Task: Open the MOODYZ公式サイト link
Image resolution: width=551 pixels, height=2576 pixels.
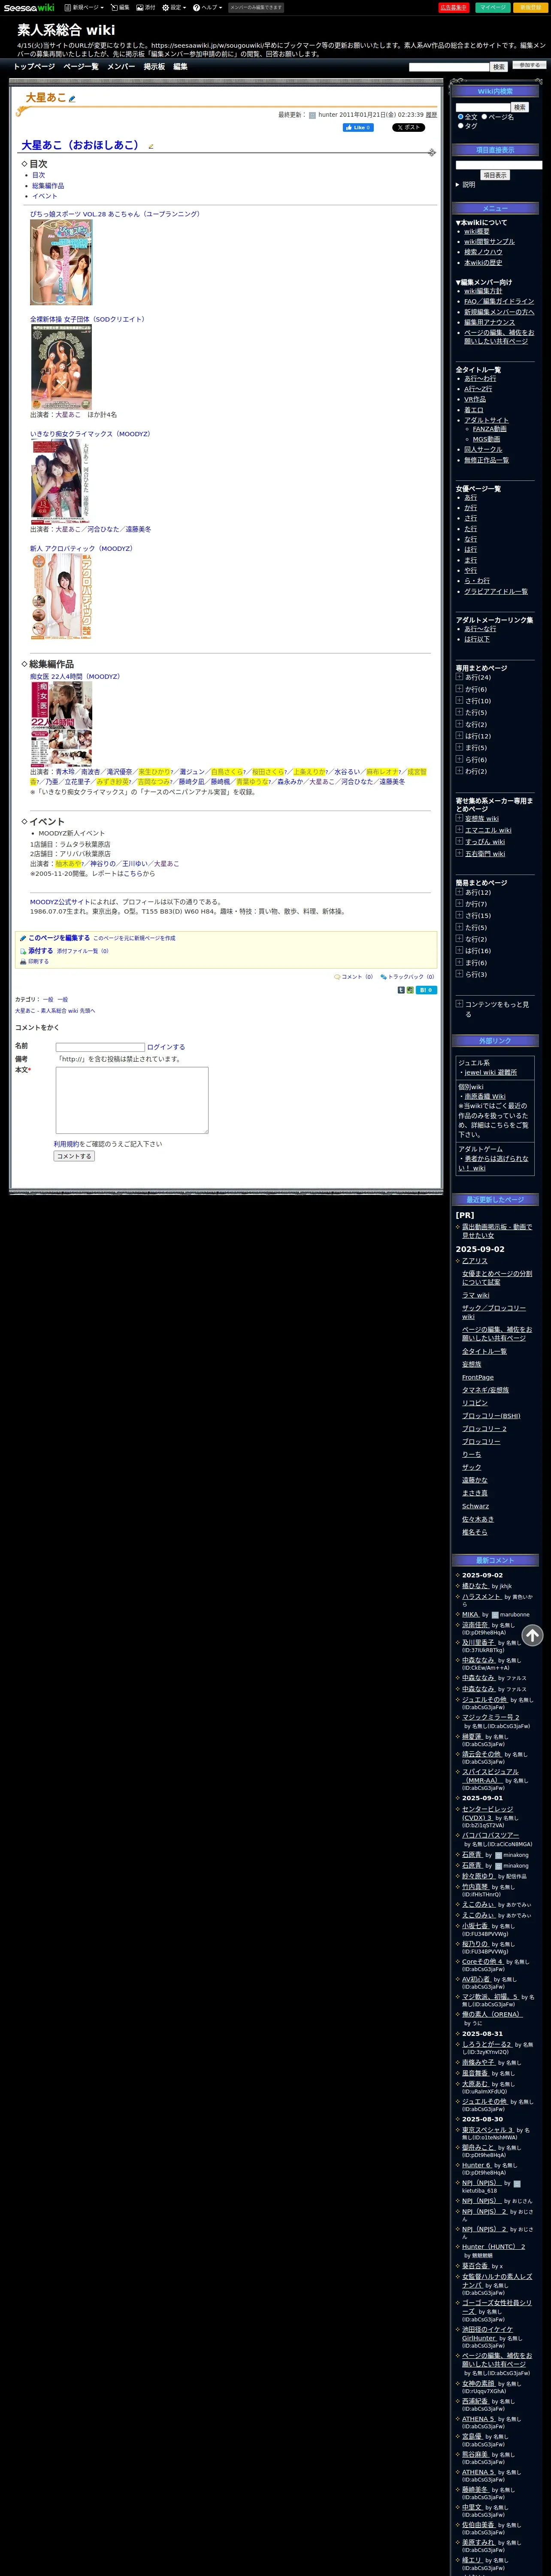Action: (61, 902)
